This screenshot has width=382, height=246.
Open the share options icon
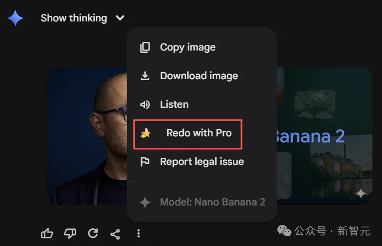click(115, 233)
